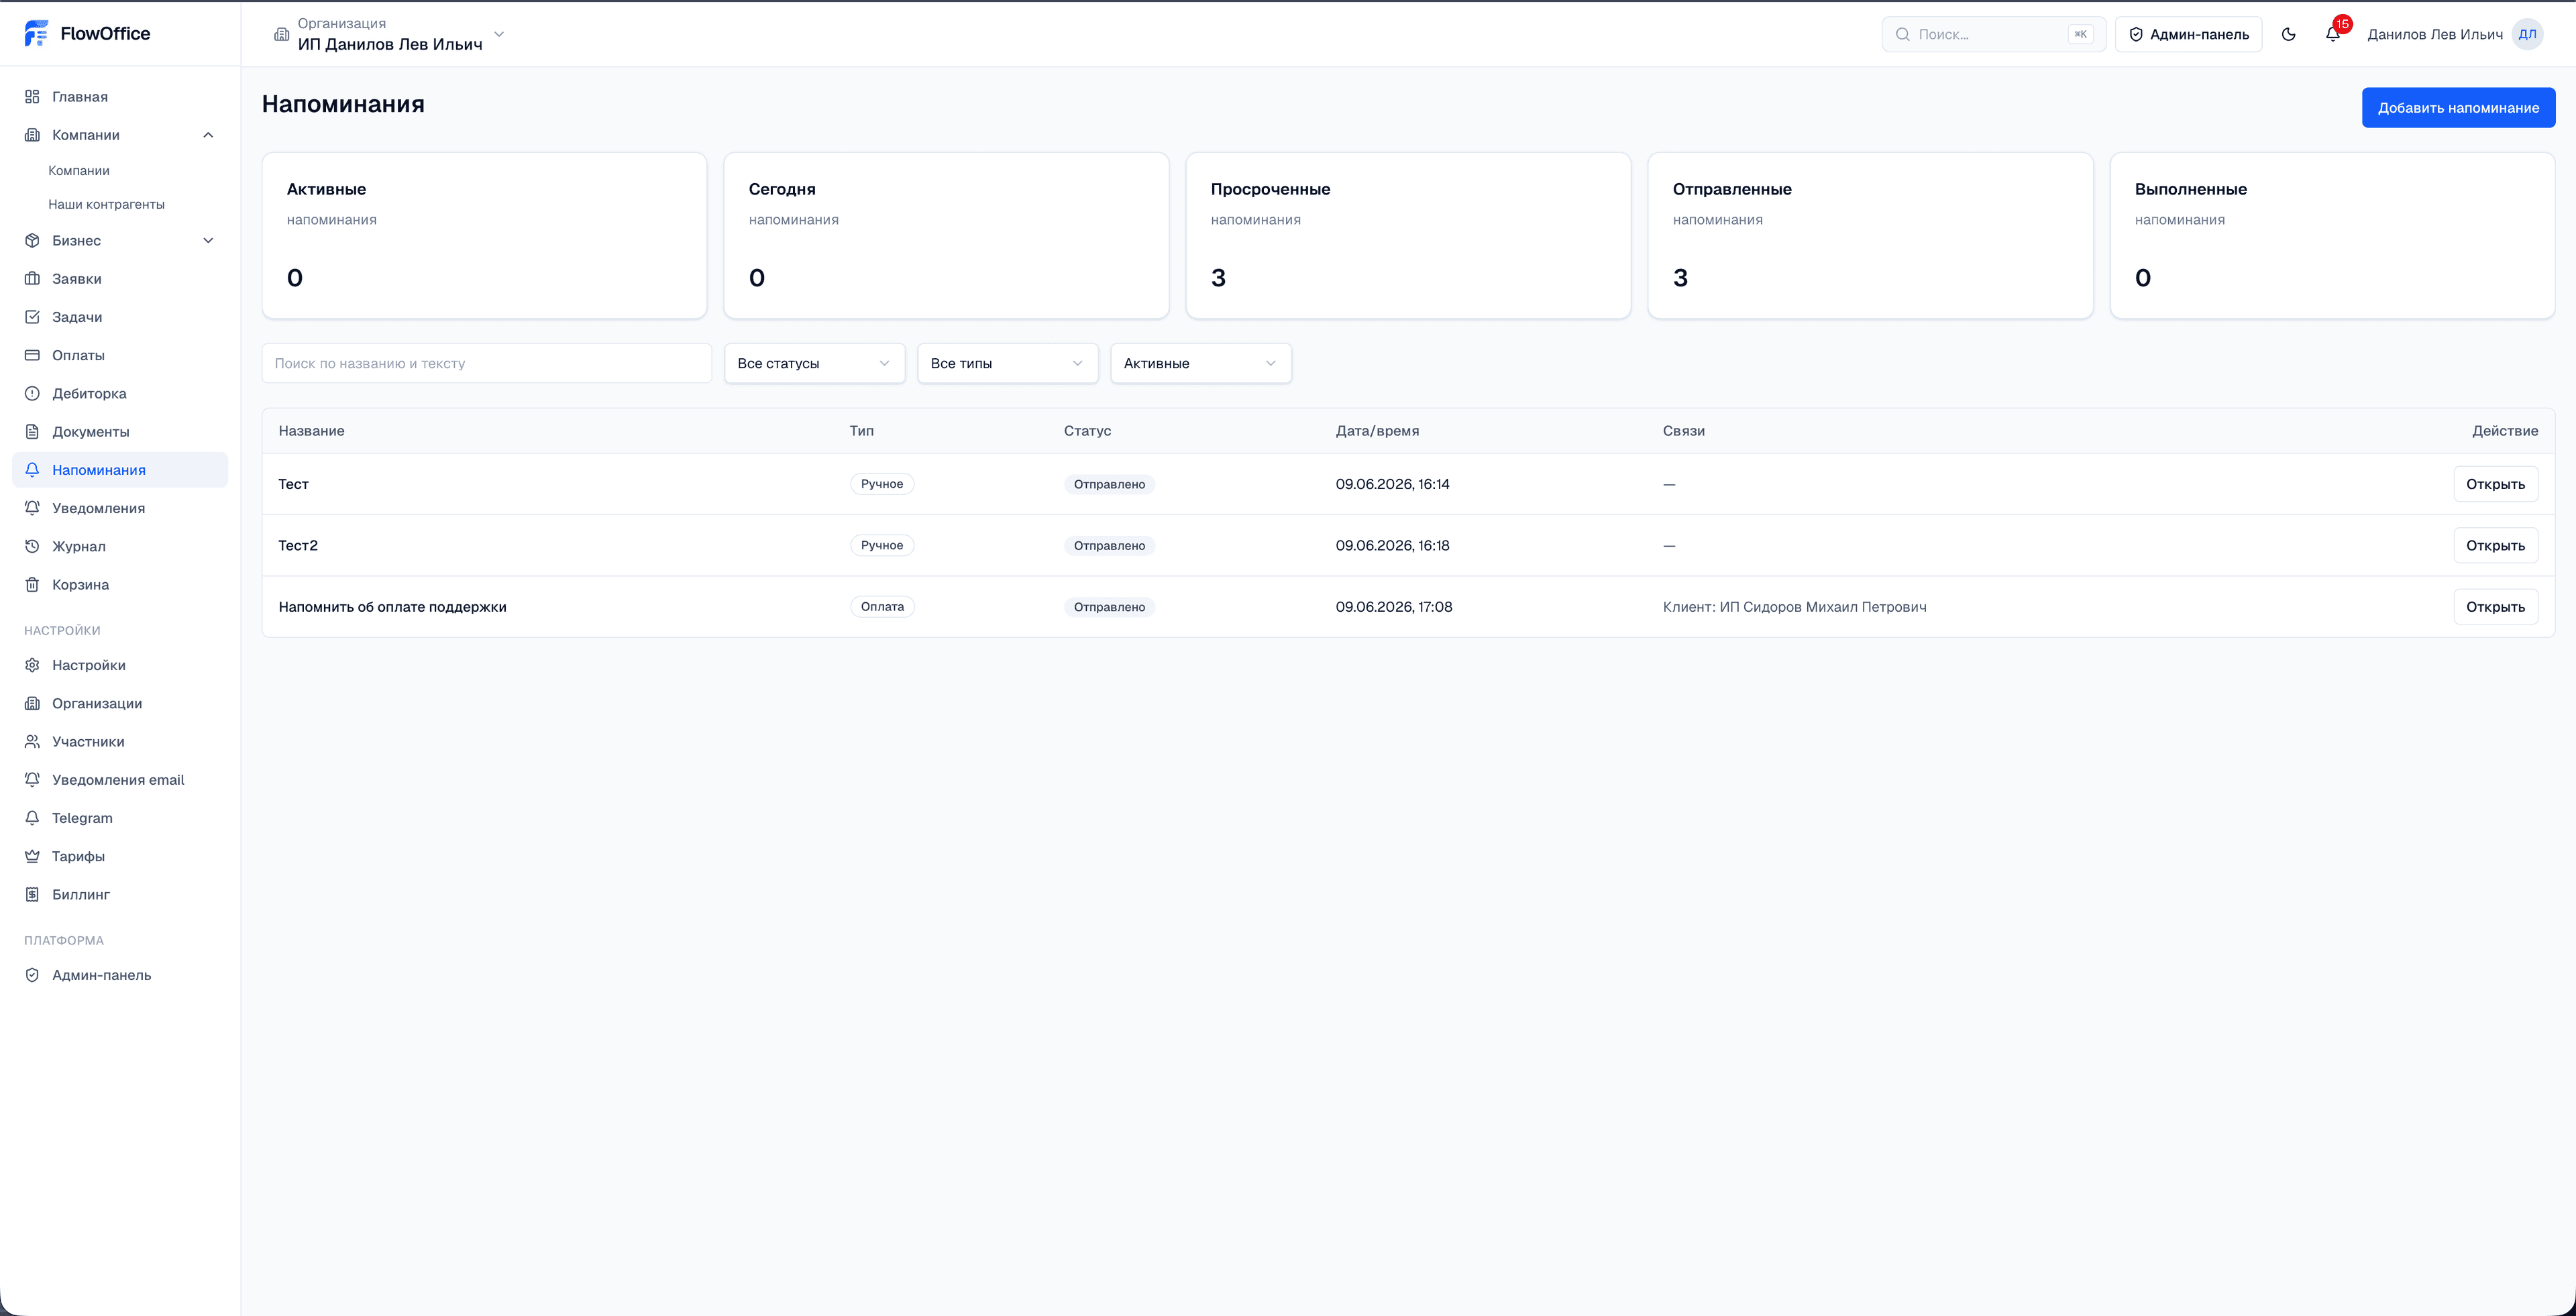Click the Организации building icon
The image size is (2576, 1316).
pos(32,704)
